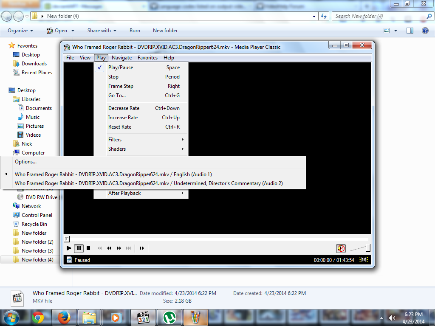The width and height of the screenshot is (435, 326).
Task: Click the Media Player Classic title bar icon
Action: (x=67, y=47)
